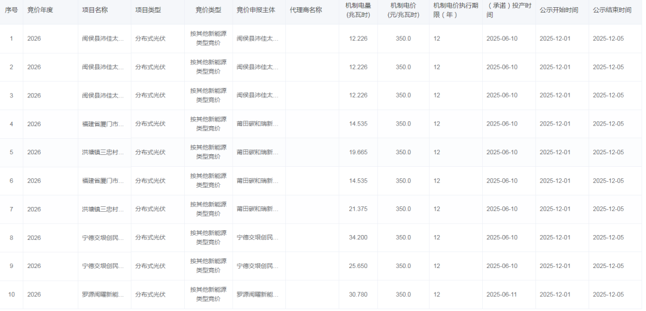Viewport: 646px width, 311px height.
Task: Select the 机制电价执行期限 column header
Action: point(455,10)
